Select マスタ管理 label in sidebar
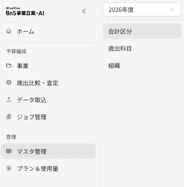This screenshot has width=184, height=187. 32,152
